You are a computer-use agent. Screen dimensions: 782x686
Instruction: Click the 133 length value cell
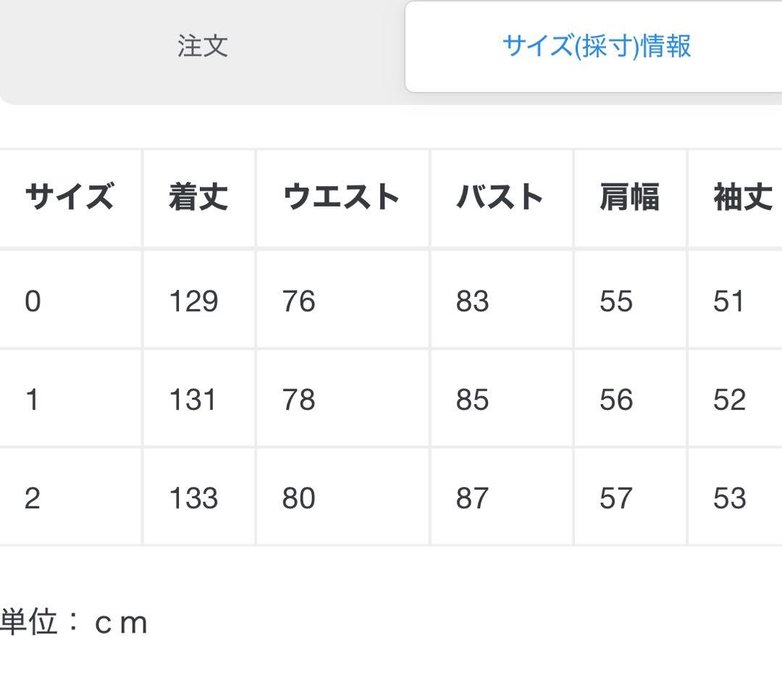pos(193,498)
